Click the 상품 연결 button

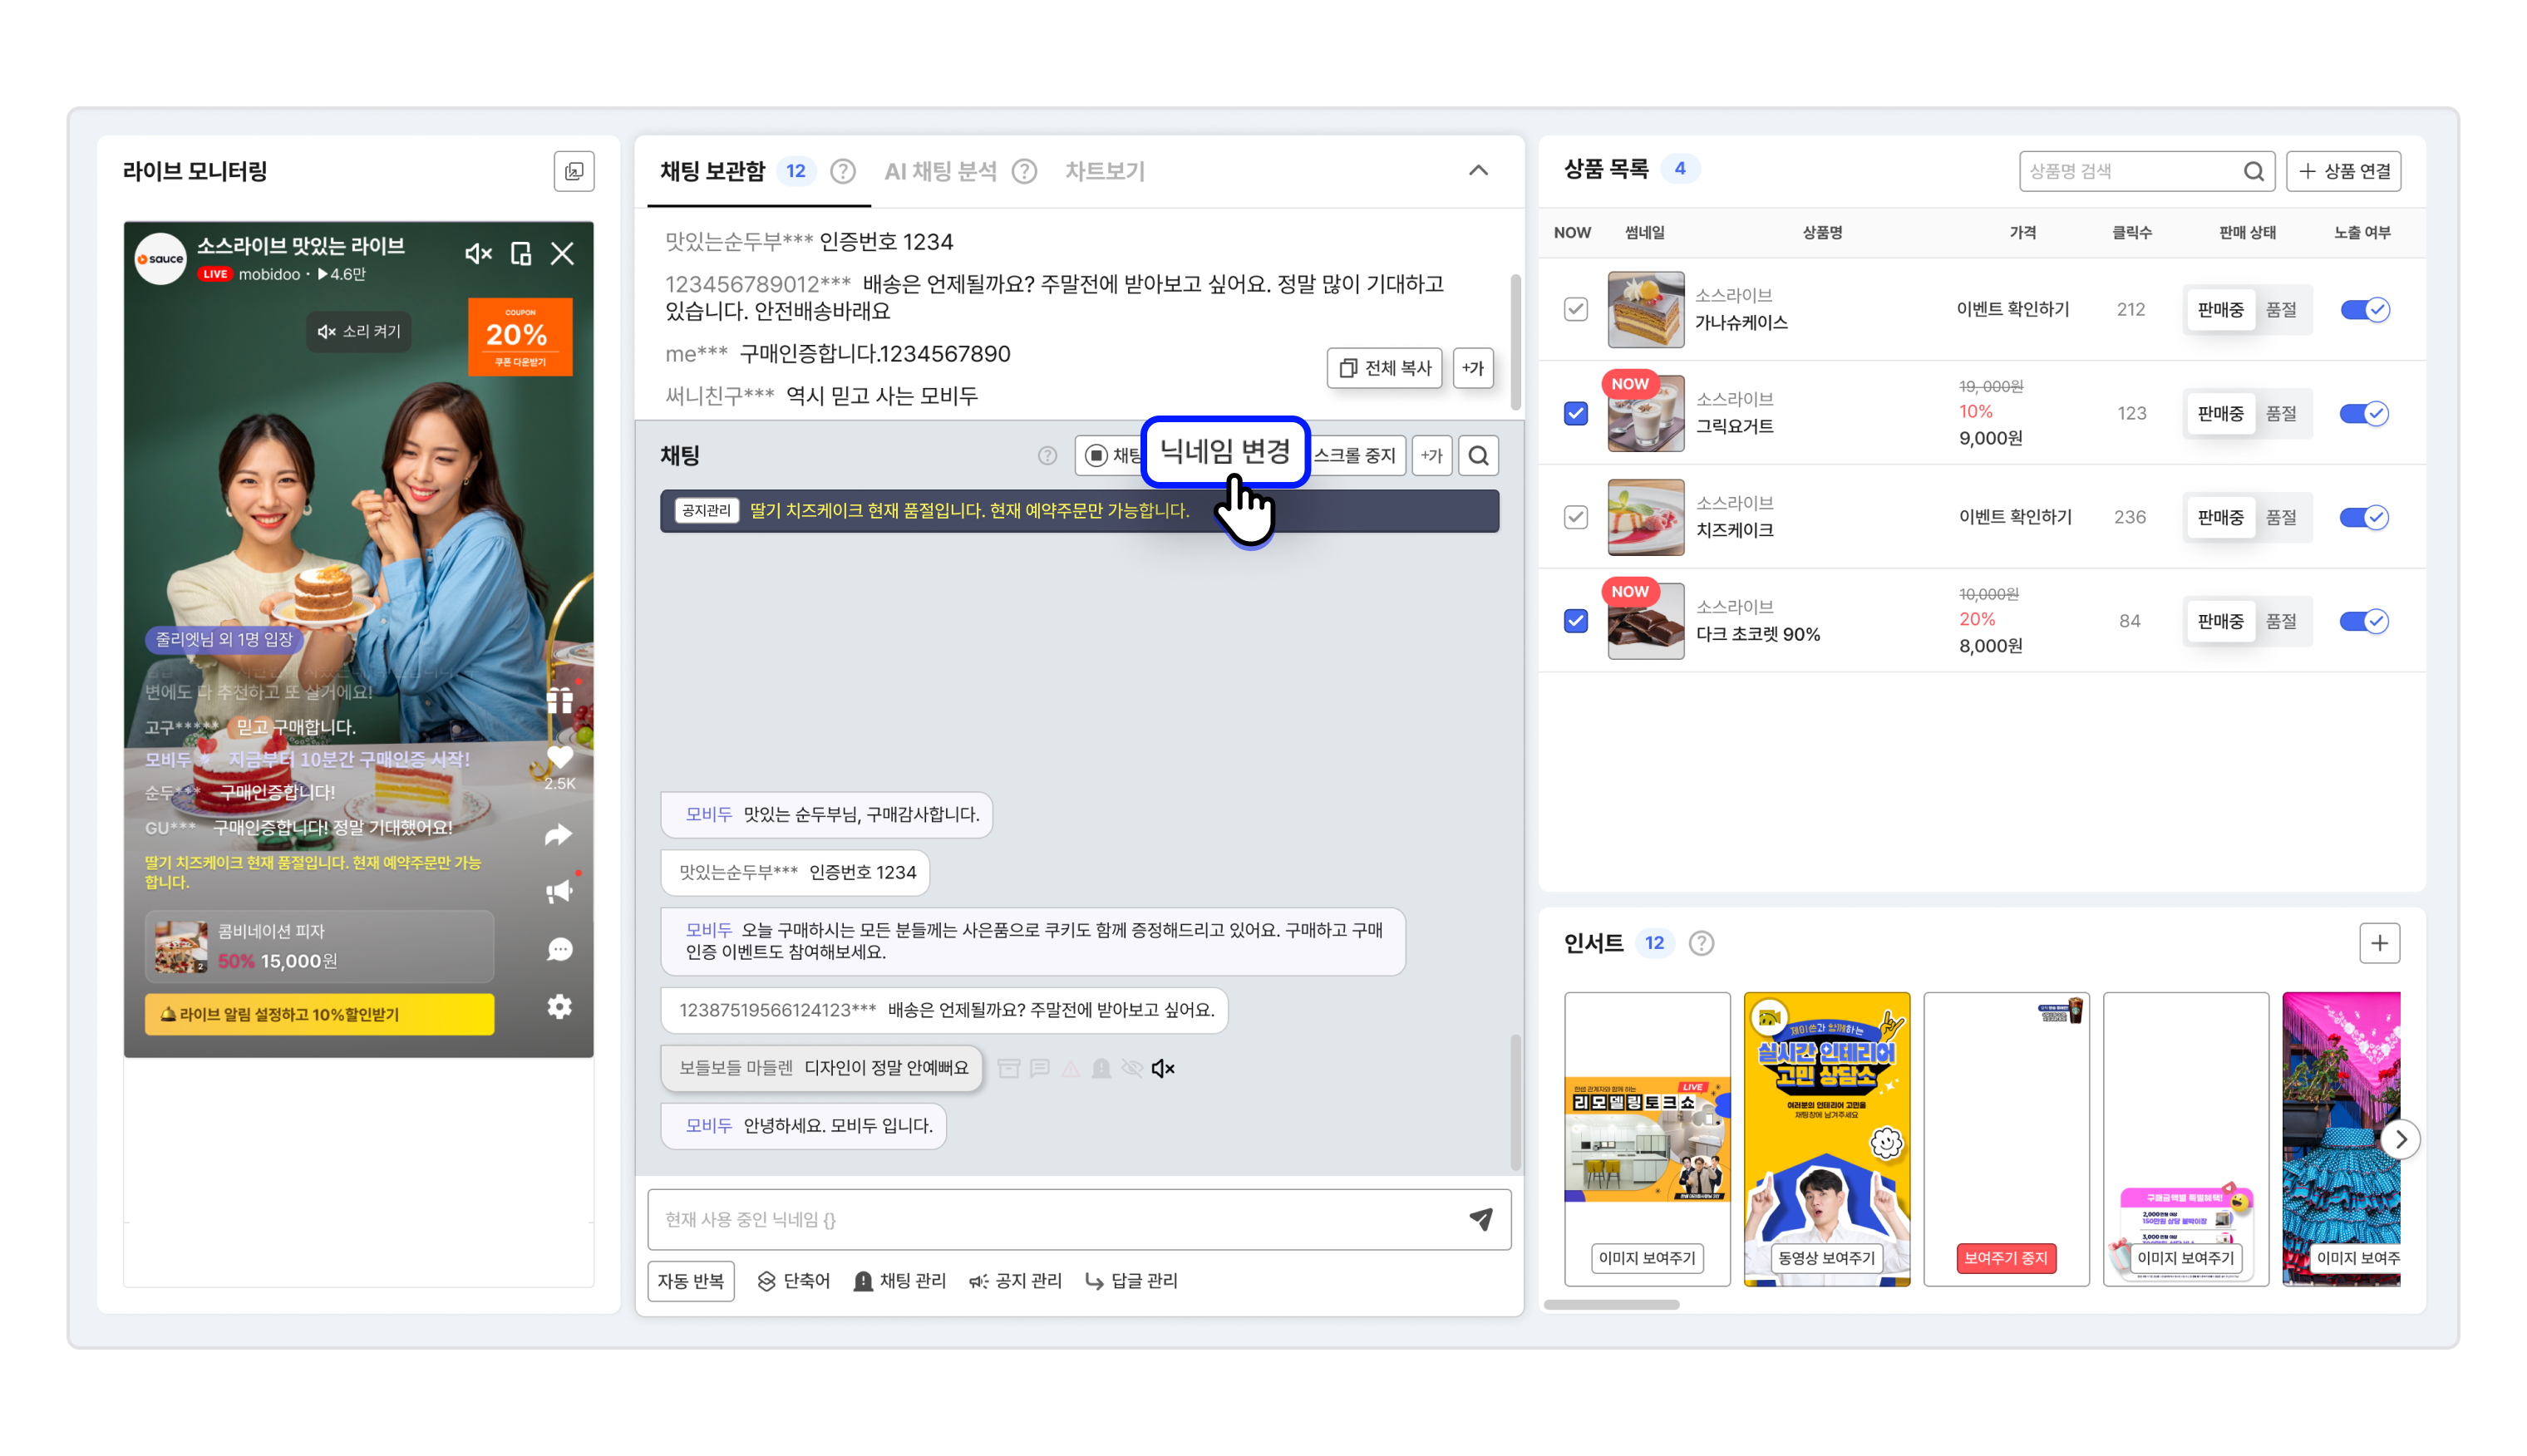tap(2343, 171)
